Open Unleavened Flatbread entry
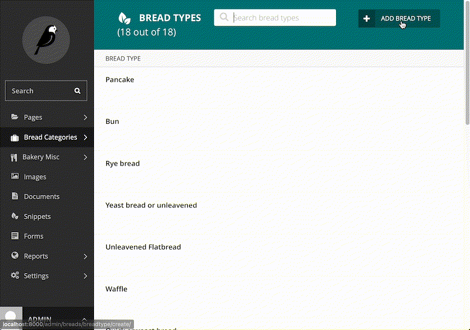The image size is (470, 330). (x=143, y=247)
